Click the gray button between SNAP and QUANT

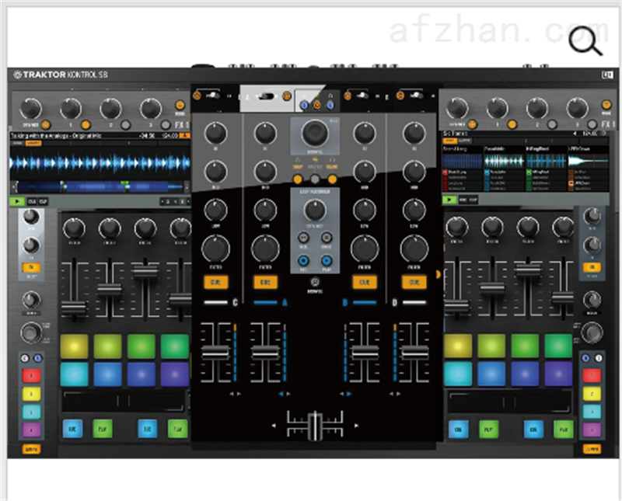click(315, 179)
